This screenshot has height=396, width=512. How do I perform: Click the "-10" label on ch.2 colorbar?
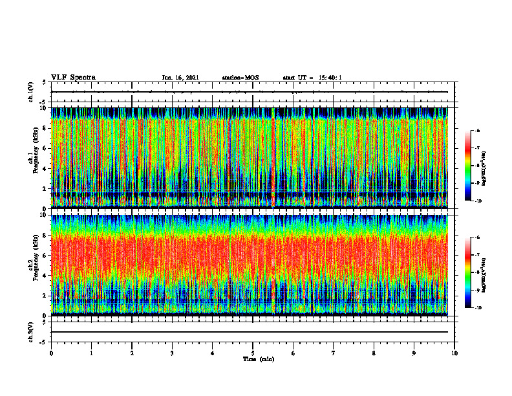478,308
